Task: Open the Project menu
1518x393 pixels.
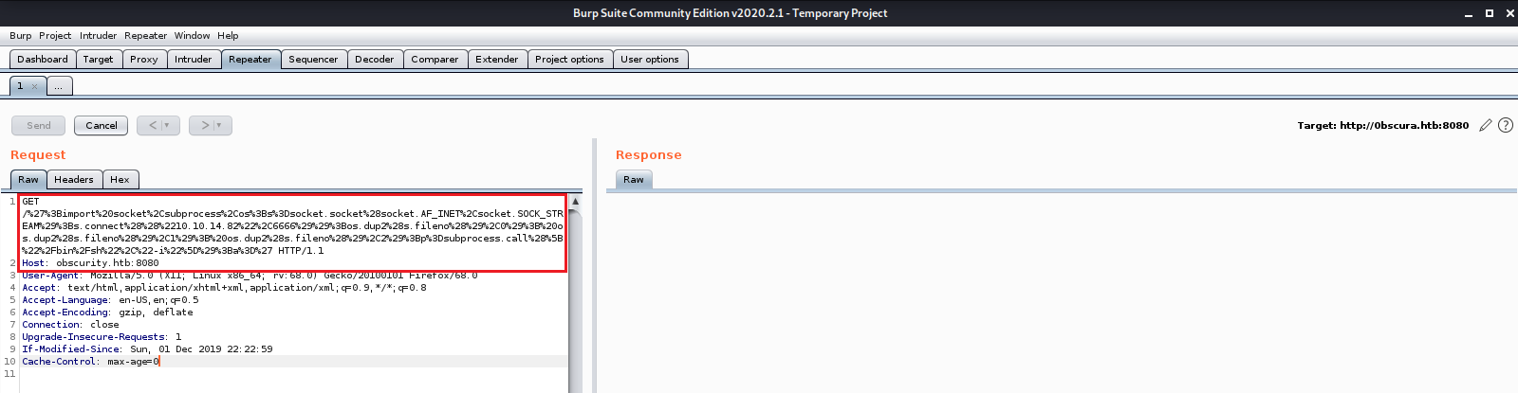Action: (55, 35)
